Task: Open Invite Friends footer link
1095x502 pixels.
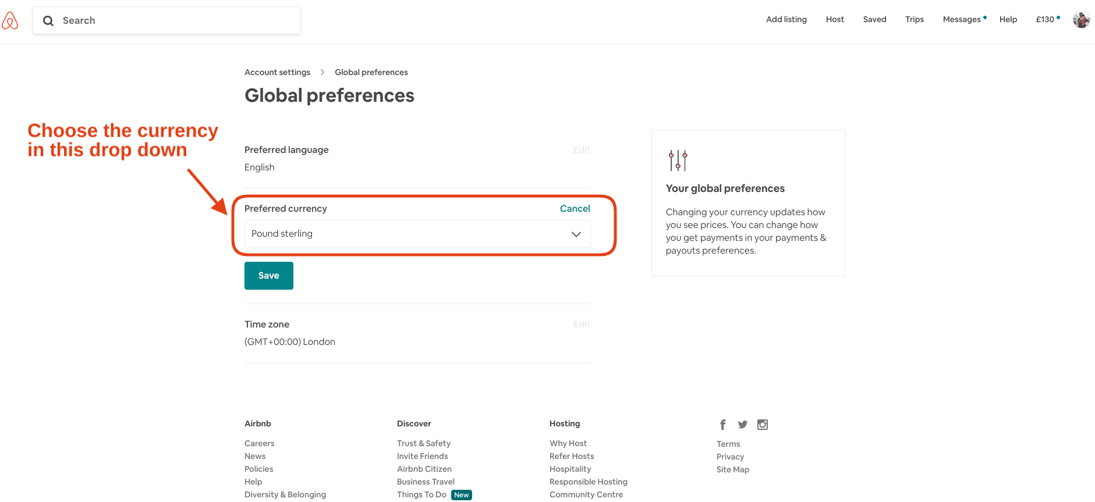Action: pyautogui.click(x=423, y=456)
